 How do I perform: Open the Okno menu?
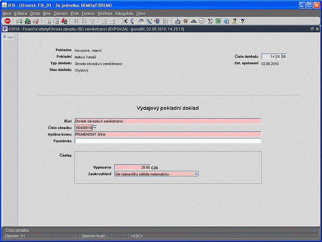(x=140, y=14)
